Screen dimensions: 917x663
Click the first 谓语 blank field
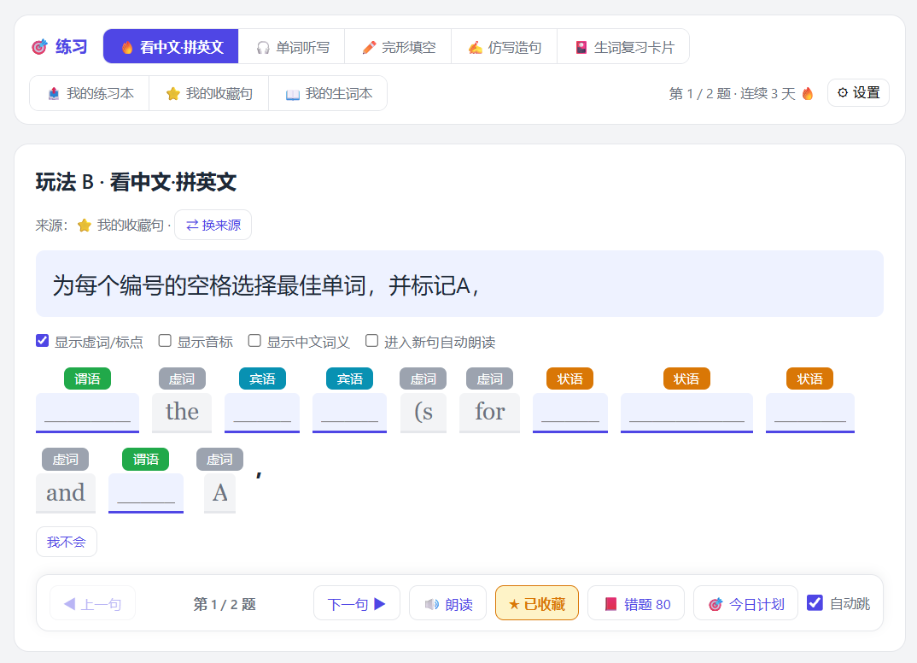click(x=87, y=413)
